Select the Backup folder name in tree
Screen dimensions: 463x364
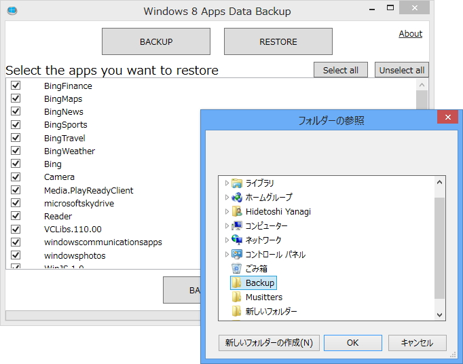260,283
